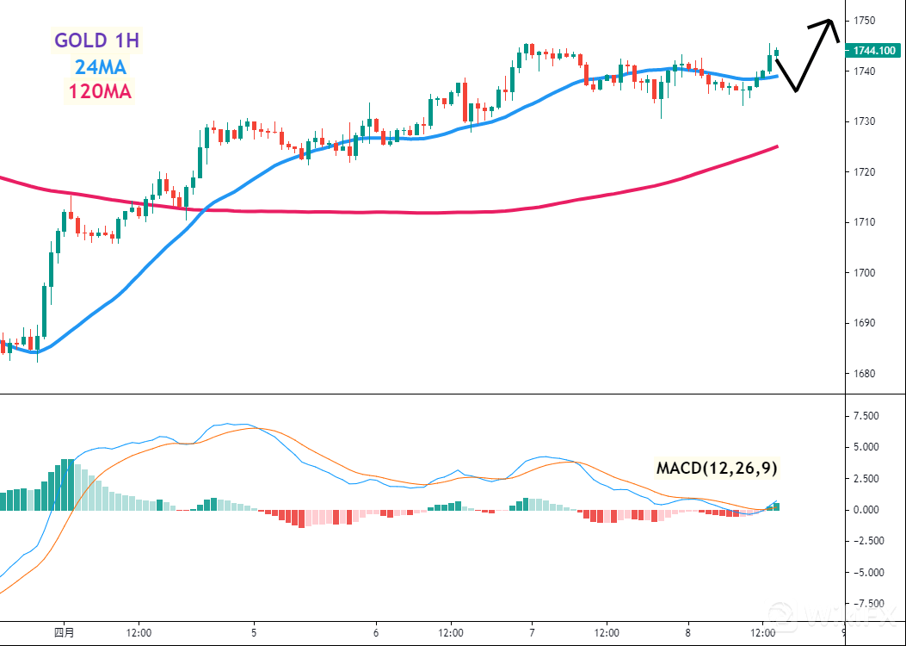This screenshot has width=906, height=646.
Task: Click the 1730 price axis label
Action: click(864, 121)
